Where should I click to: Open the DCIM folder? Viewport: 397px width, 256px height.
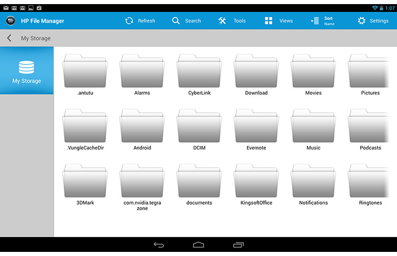coord(199,130)
